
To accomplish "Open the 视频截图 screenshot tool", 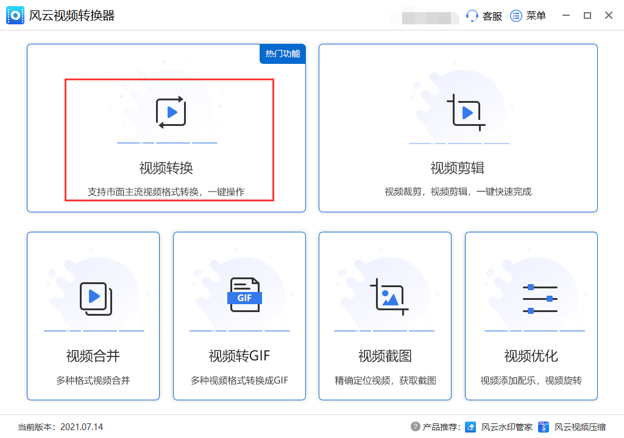I will click(x=385, y=316).
